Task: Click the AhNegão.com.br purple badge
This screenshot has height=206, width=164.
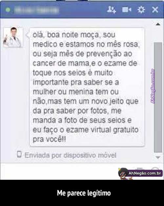Action: click(x=145, y=173)
